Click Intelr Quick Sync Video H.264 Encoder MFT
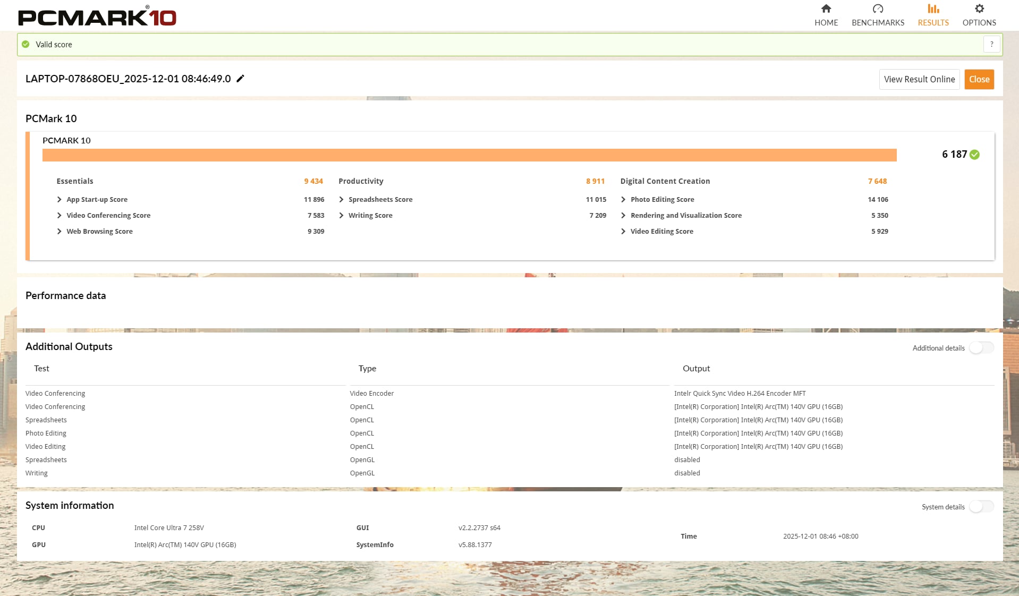This screenshot has width=1019, height=596. 740,394
